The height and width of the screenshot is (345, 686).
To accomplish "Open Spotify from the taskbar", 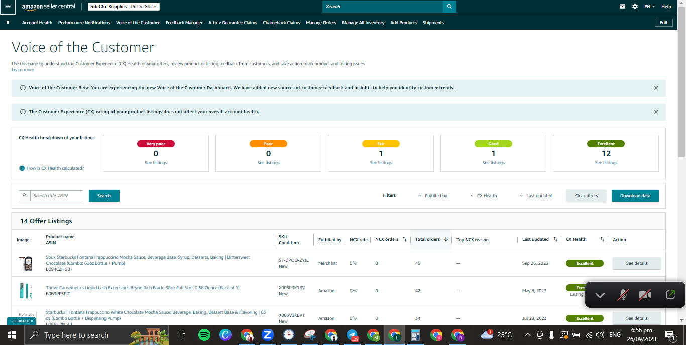I will [x=204, y=335].
